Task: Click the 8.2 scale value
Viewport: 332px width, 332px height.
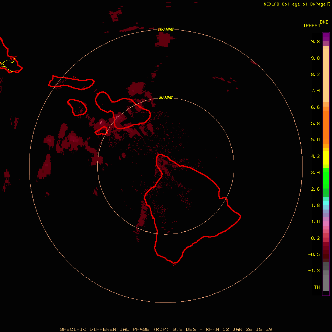Action: point(315,74)
